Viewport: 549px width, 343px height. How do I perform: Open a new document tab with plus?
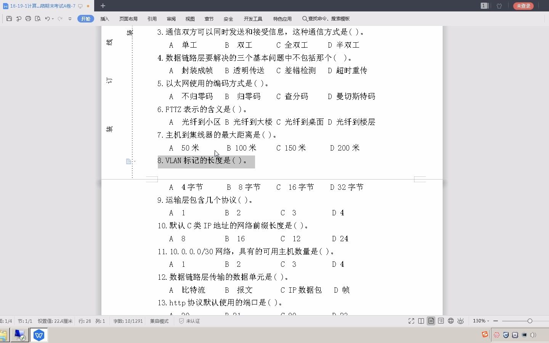[103, 6]
